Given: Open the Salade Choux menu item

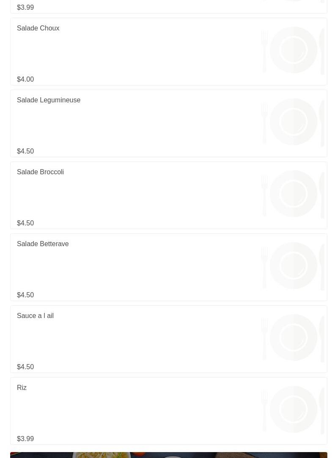Looking at the screenshot, I should 38,28.
